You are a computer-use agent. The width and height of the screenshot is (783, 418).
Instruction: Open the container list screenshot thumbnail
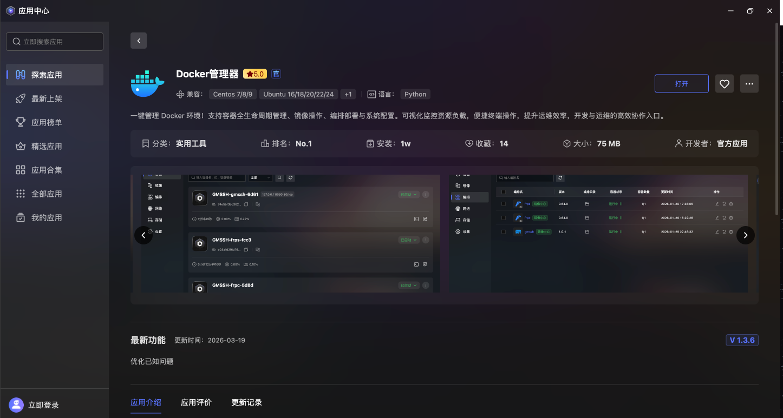tap(291, 233)
